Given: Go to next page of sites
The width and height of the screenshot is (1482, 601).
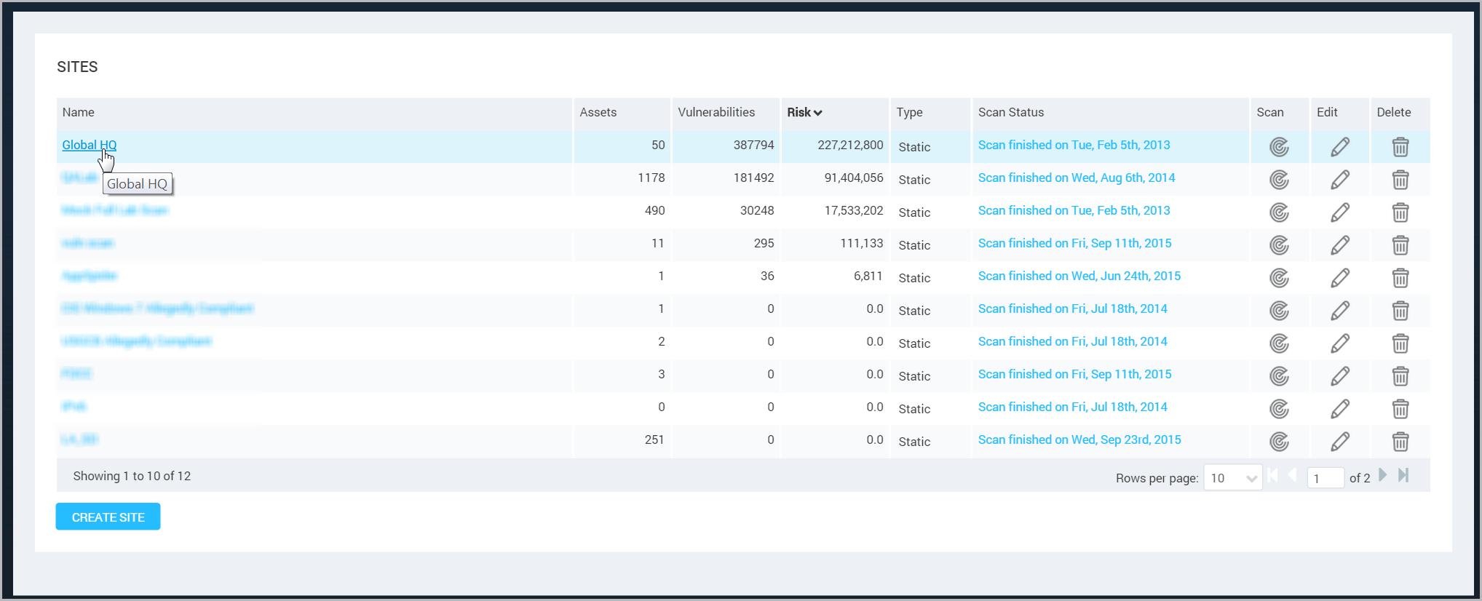Looking at the screenshot, I should 1383,476.
